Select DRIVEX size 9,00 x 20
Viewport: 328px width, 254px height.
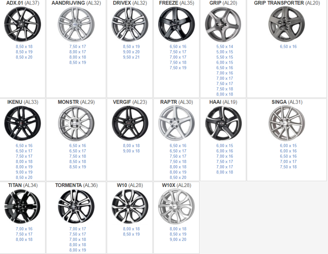(x=131, y=52)
